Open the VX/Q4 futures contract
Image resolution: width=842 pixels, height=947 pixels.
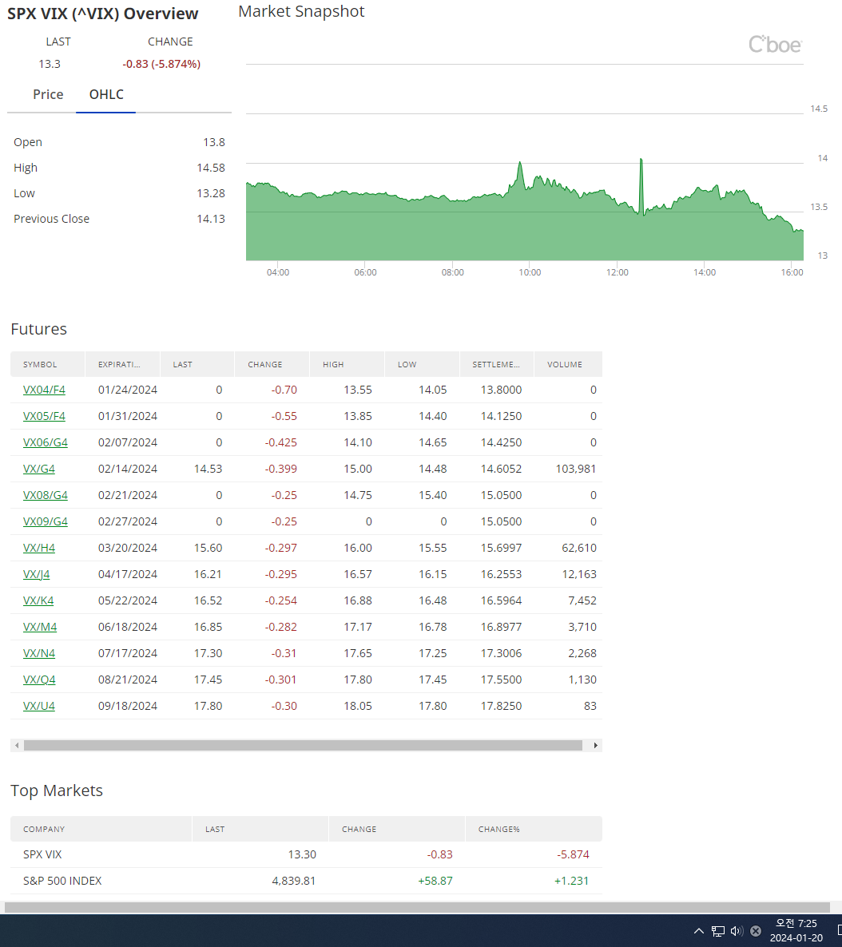pyautogui.click(x=39, y=680)
